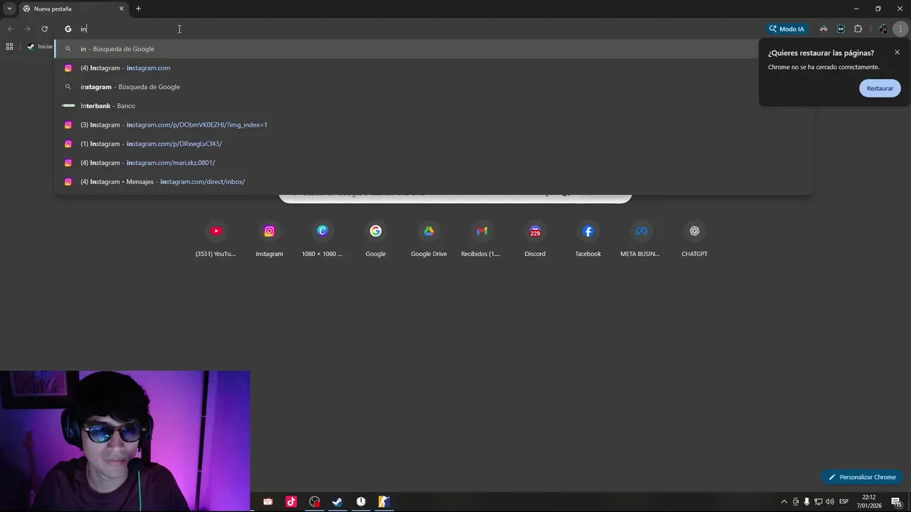This screenshot has width=911, height=512.
Task: Open volume control in system tray
Action: pyautogui.click(x=830, y=502)
